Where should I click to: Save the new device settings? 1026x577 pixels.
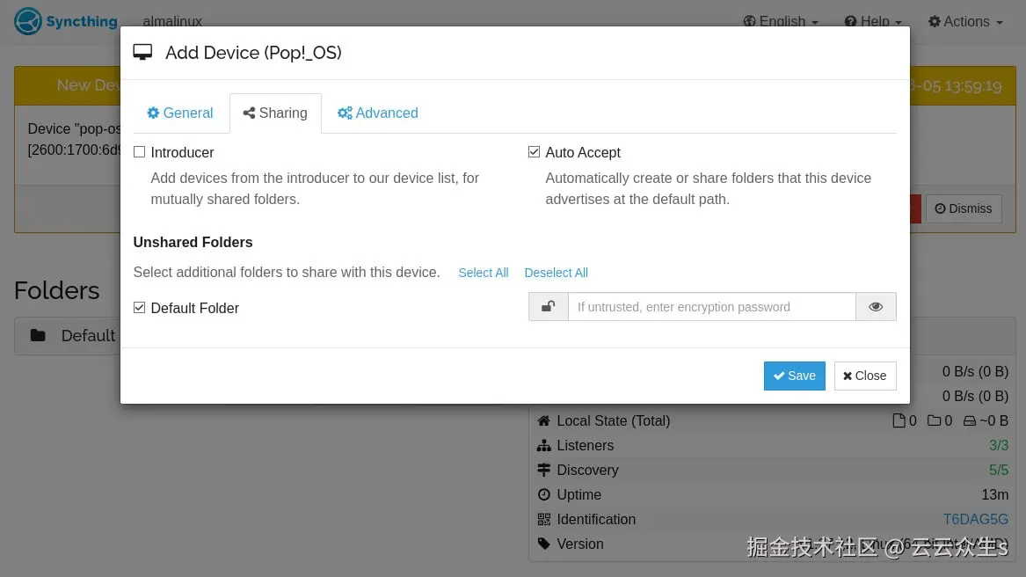795,376
